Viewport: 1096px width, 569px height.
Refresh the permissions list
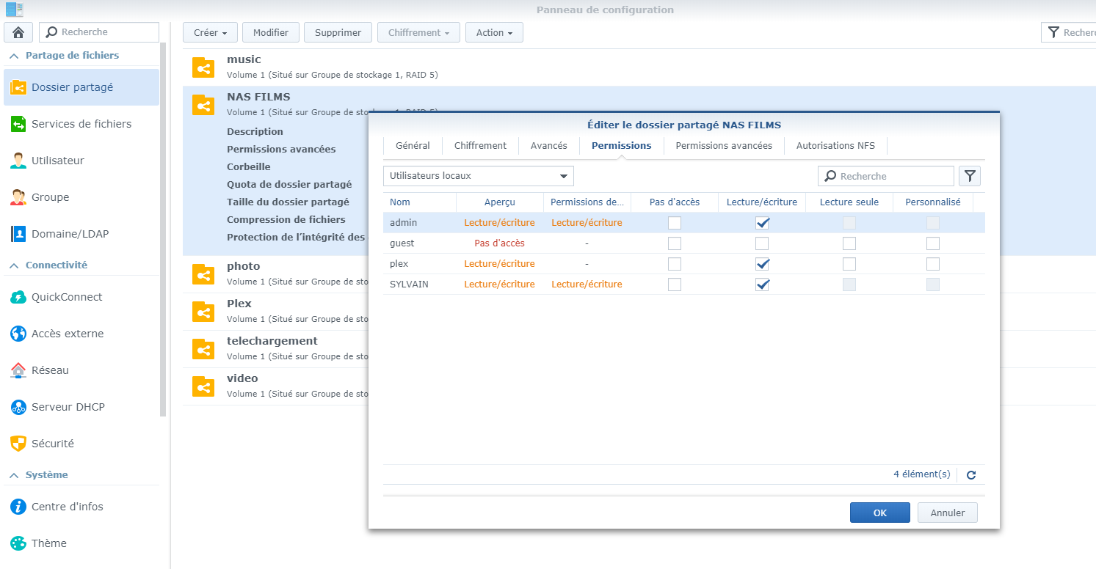click(971, 475)
